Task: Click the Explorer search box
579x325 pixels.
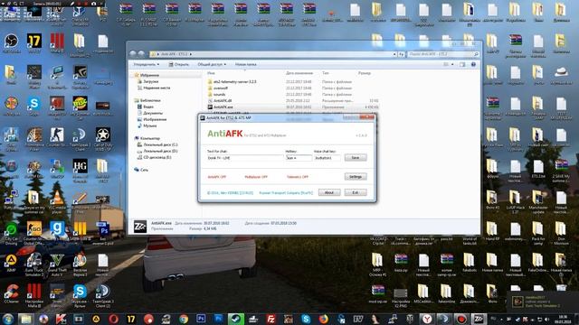Action: point(443,54)
